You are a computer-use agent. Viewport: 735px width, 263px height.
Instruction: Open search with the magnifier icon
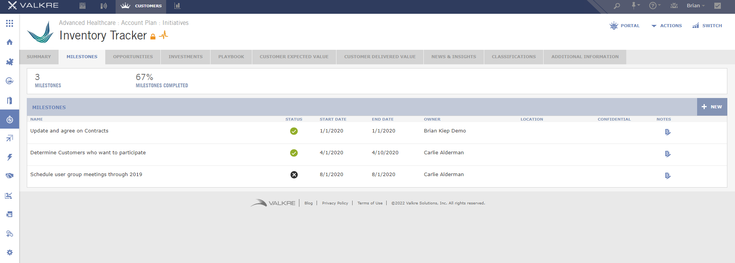click(x=617, y=6)
